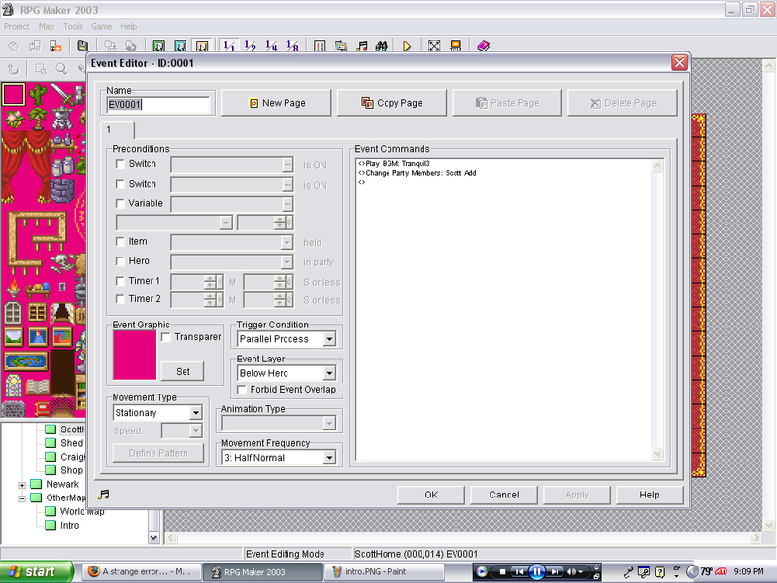Click the New Page button
Viewport: 777px width, 583px height.
277,103
